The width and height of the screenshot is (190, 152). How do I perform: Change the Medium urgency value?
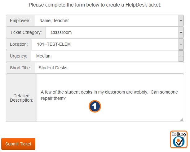[x=105, y=56]
